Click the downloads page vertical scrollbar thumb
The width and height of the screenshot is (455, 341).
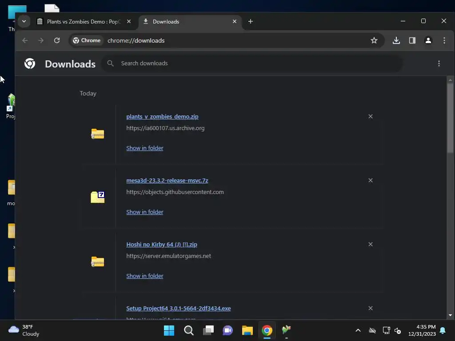450,118
